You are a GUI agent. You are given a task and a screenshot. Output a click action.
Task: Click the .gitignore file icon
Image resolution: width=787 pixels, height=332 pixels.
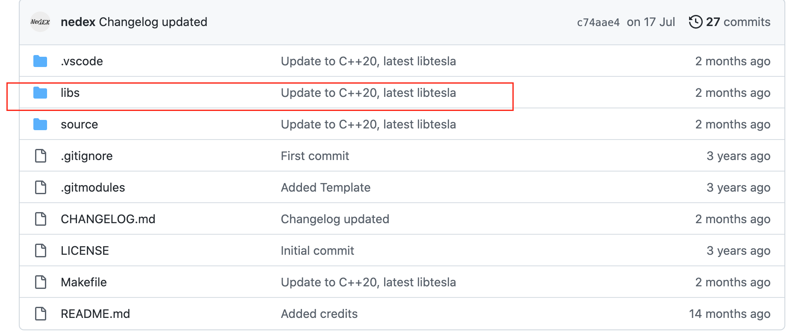pos(41,156)
